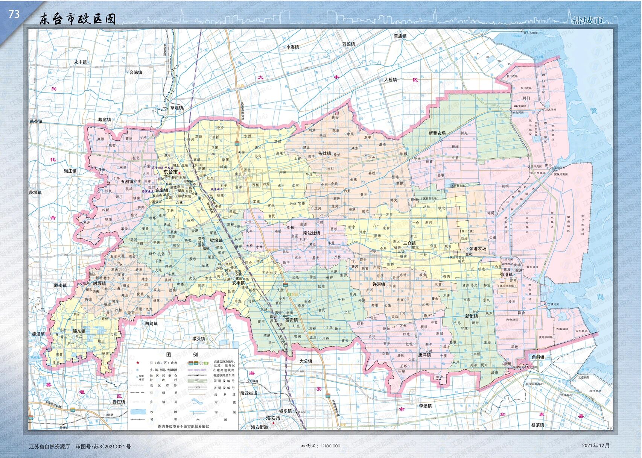The height and width of the screenshot is (458, 642).
Task: Select the 盐城市 label in the header
Action: pyautogui.click(x=588, y=20)
